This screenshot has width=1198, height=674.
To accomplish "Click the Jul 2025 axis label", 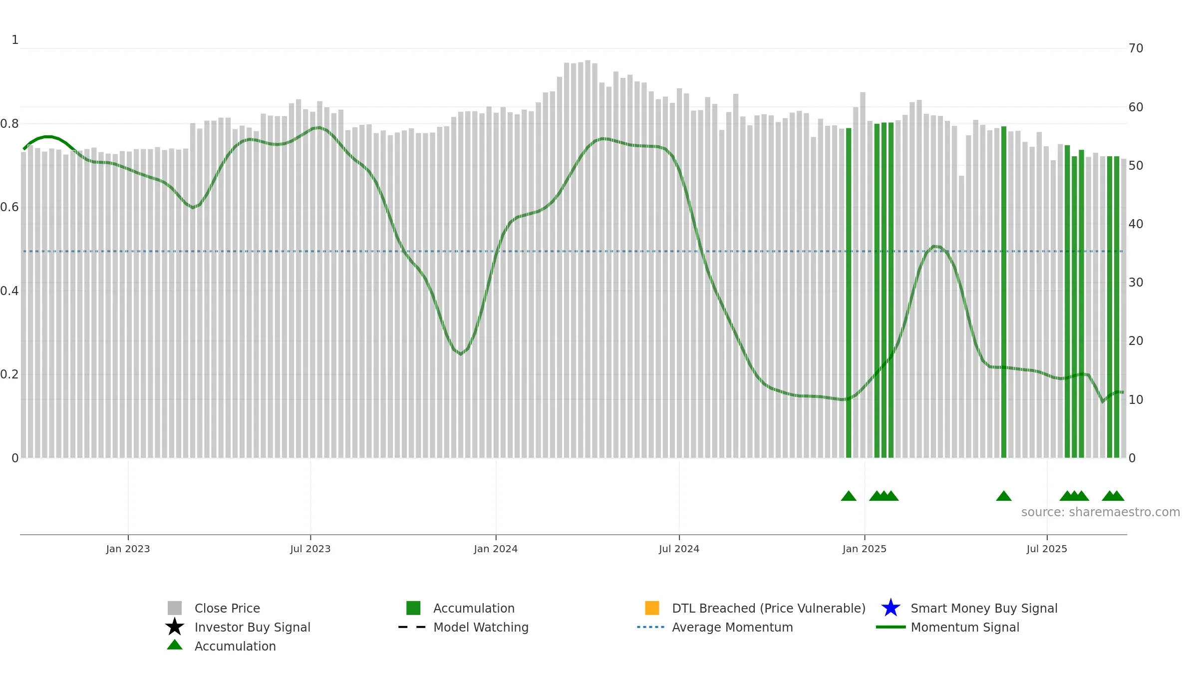I will pos(1047,549).
